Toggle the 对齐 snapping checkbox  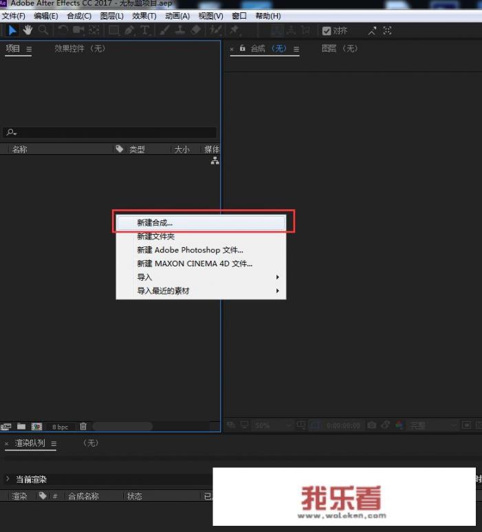click(x=327, y=31)
